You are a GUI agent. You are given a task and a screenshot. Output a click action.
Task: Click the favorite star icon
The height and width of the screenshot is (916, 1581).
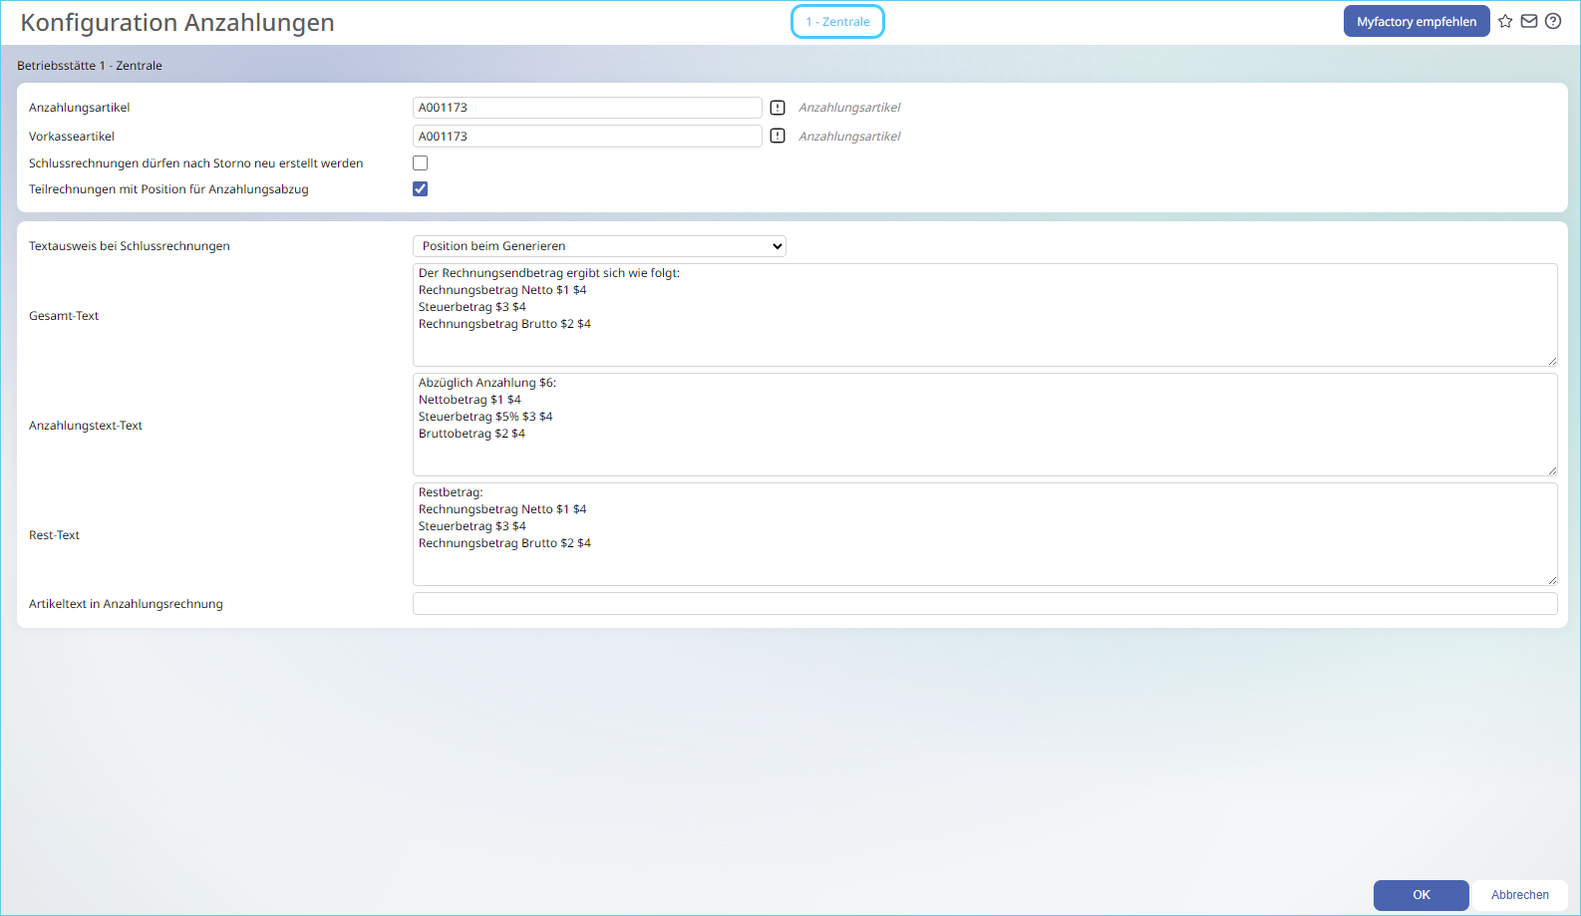click(x=1505, y=21)
